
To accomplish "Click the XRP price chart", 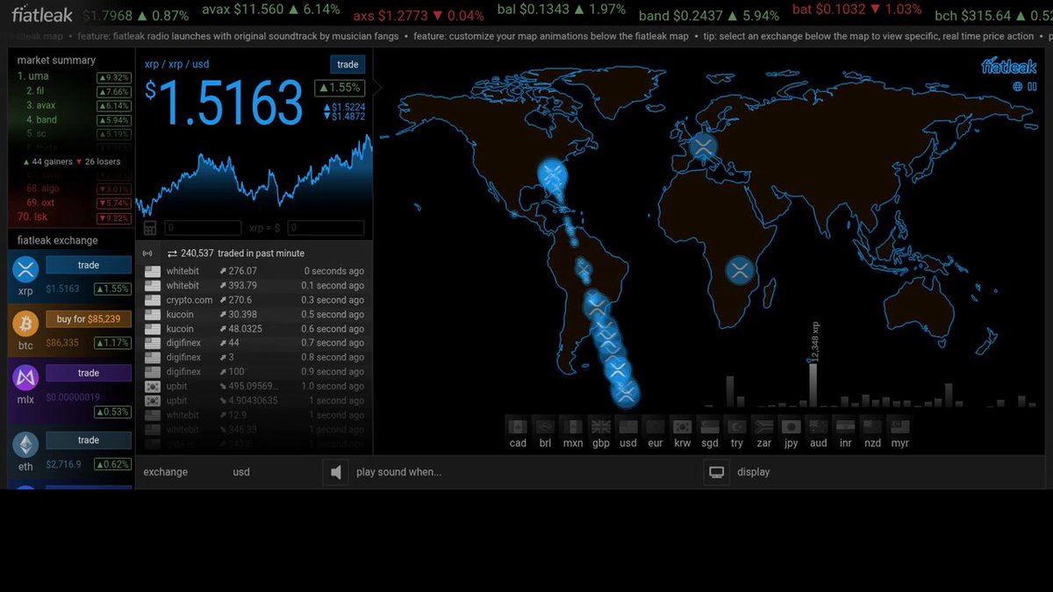I will point(254,180).
